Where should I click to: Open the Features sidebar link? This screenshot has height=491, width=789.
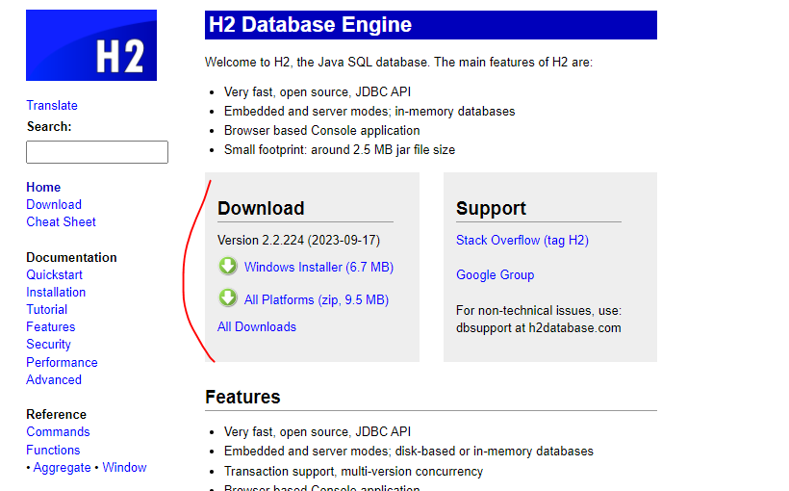(x=51, y=326)
